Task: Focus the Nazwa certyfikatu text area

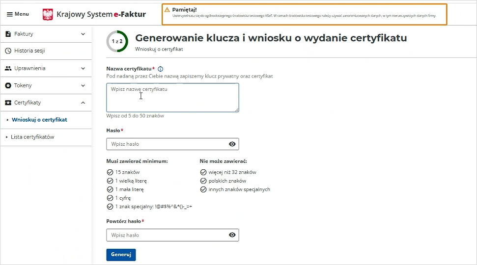Action: (172, 97)
